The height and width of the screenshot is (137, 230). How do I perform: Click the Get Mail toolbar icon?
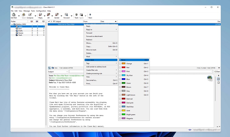(x=14, y=15)
